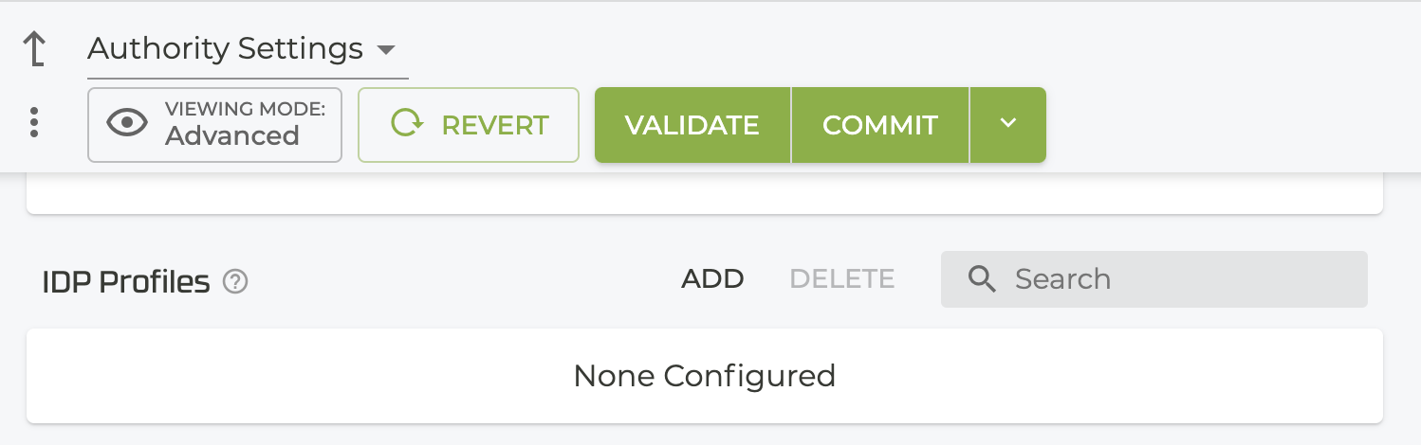Image resolution: width=1421 pixels, height=445 pixels.
Task: Click the Authority Settings title selector
Action: [x=226, y=49]
